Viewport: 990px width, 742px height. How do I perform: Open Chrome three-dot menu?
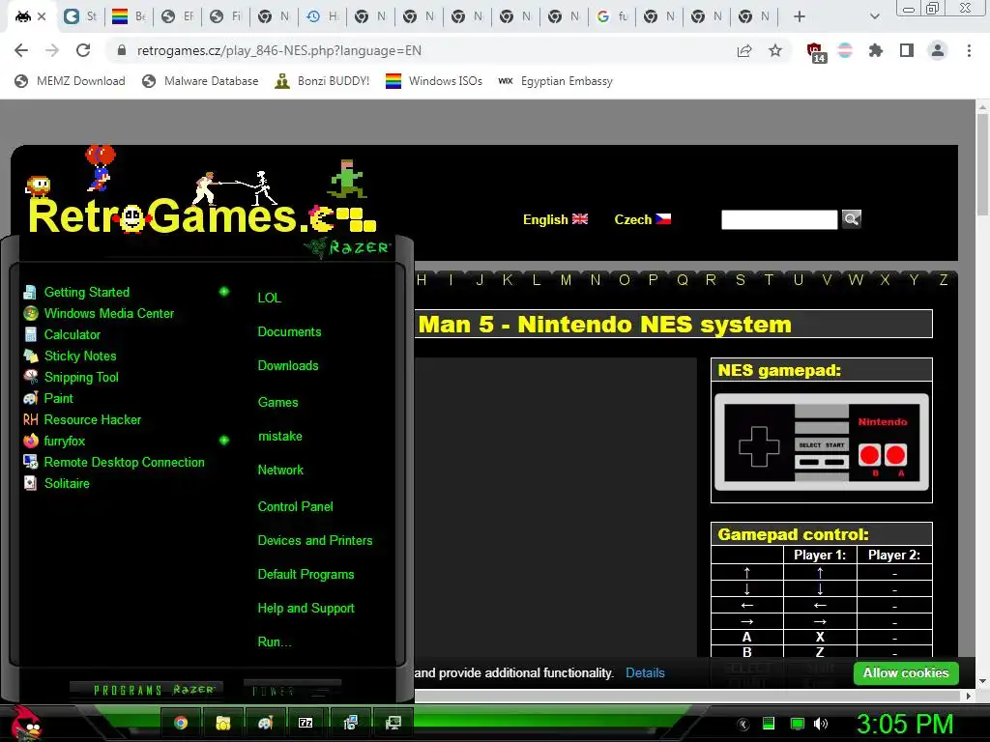[969, 50]
